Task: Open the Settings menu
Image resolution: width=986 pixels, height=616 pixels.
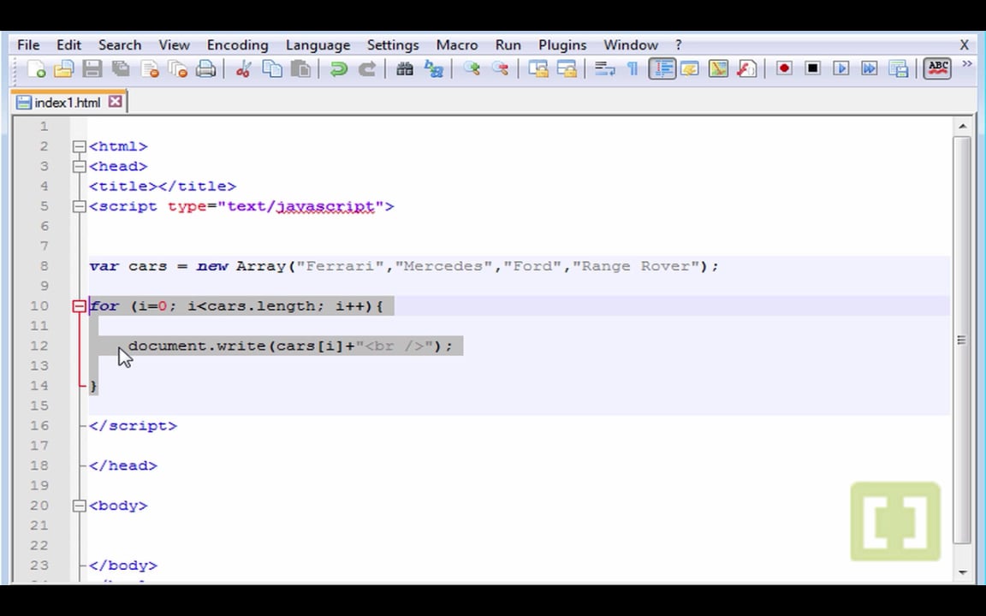Action: click(x=393, y=45)
